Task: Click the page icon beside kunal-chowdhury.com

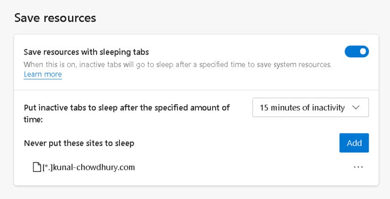Action: pyautogui.click(x=37, y=167)
